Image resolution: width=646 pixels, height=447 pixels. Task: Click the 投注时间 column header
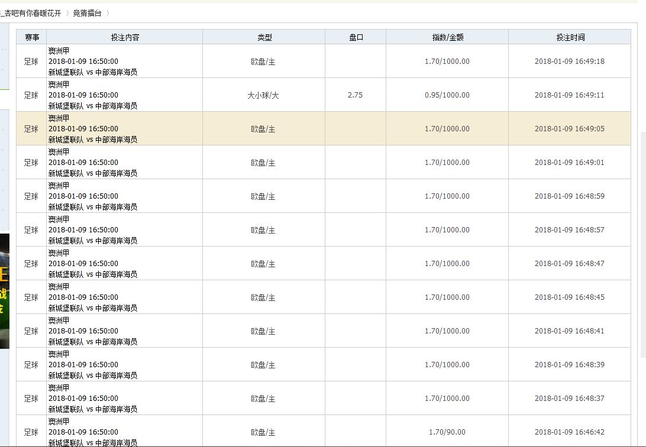click(x=570, y=37)
